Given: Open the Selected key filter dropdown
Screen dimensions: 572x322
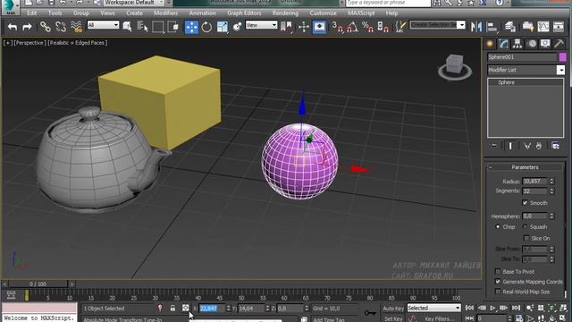Looking at the screenshot, I should tap(433, 308).
